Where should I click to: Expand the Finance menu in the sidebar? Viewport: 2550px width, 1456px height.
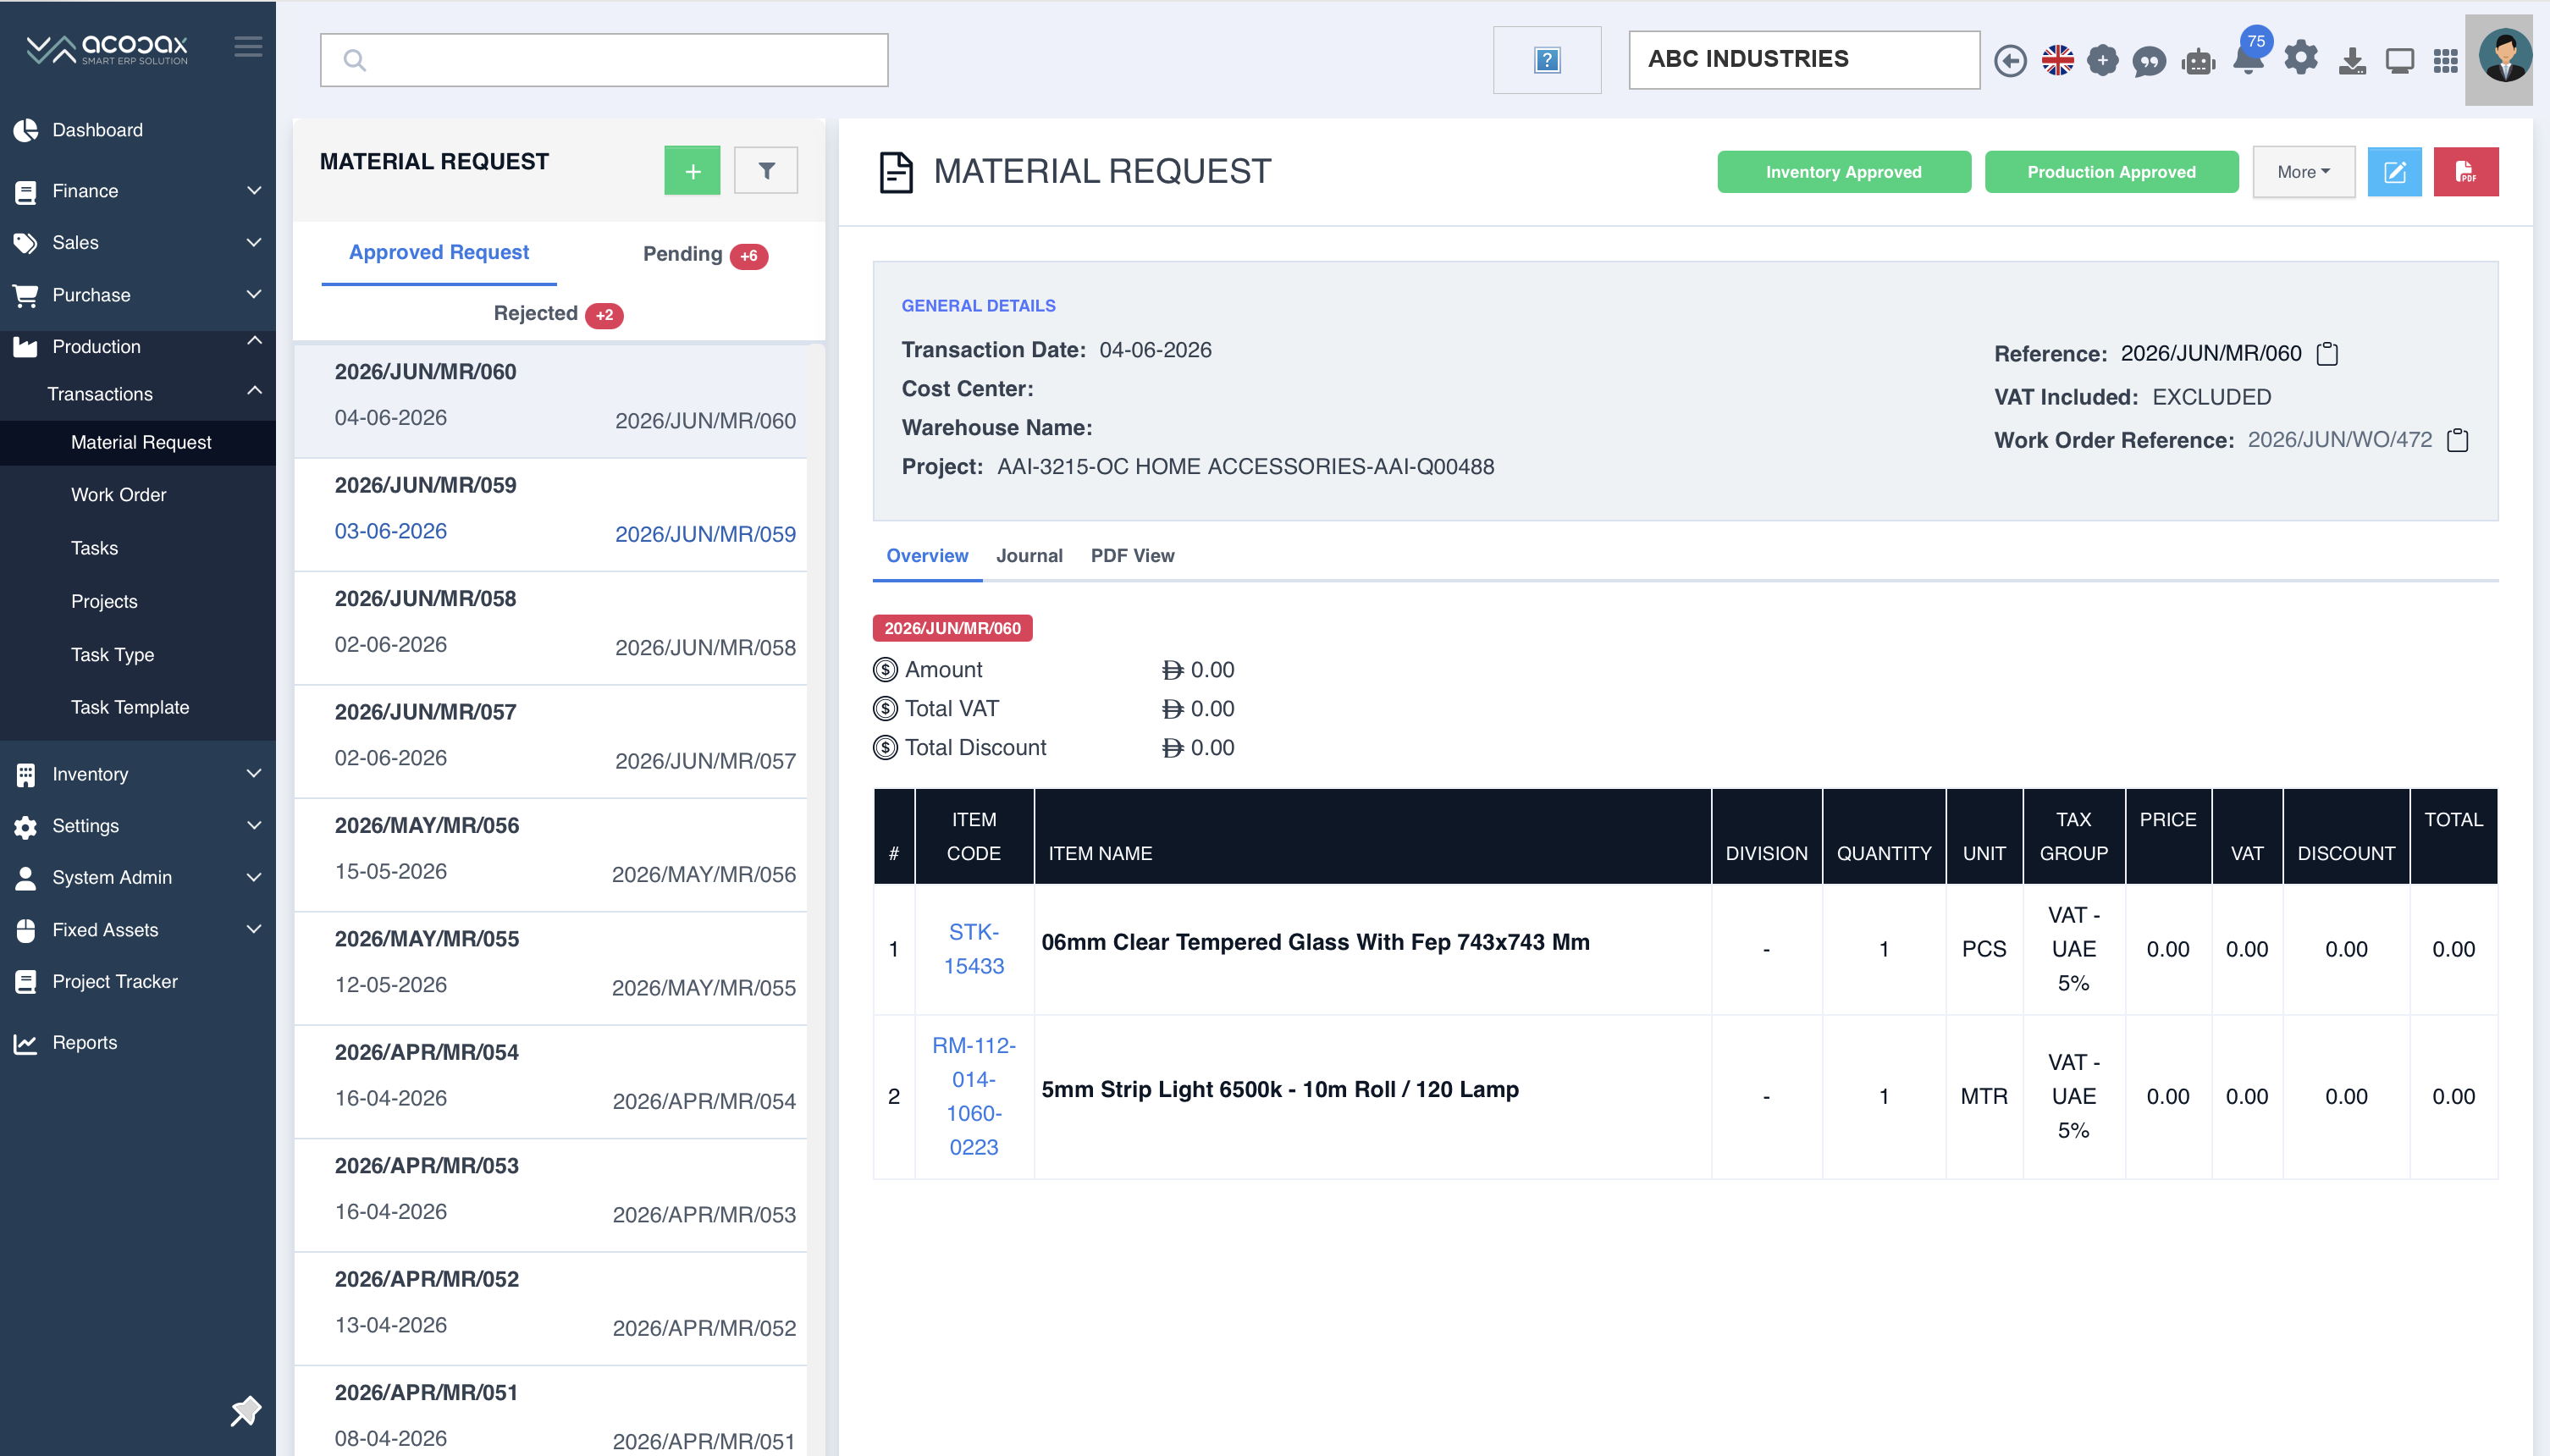(138, 191)
